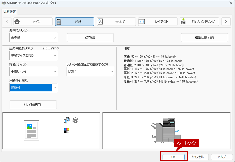
Task: Open the 給紙トレイ dropdown showing 手差しトレイ
Action: click(33, 71)
